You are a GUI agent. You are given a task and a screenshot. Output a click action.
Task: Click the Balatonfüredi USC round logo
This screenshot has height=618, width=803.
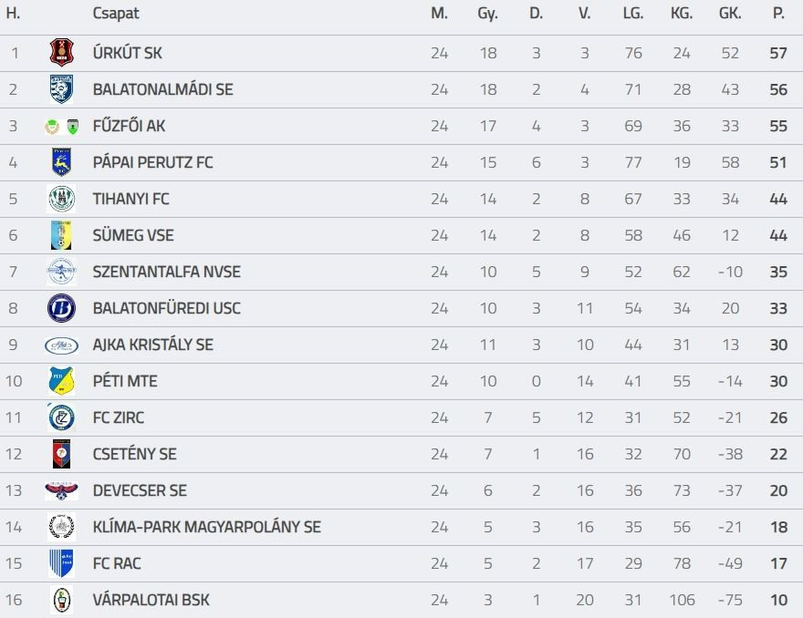pyautogui.click(x=61, y=308)
